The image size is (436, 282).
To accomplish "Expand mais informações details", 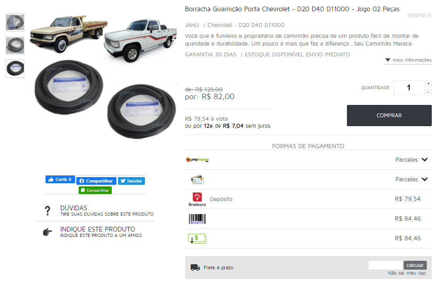I will [408, 60].
